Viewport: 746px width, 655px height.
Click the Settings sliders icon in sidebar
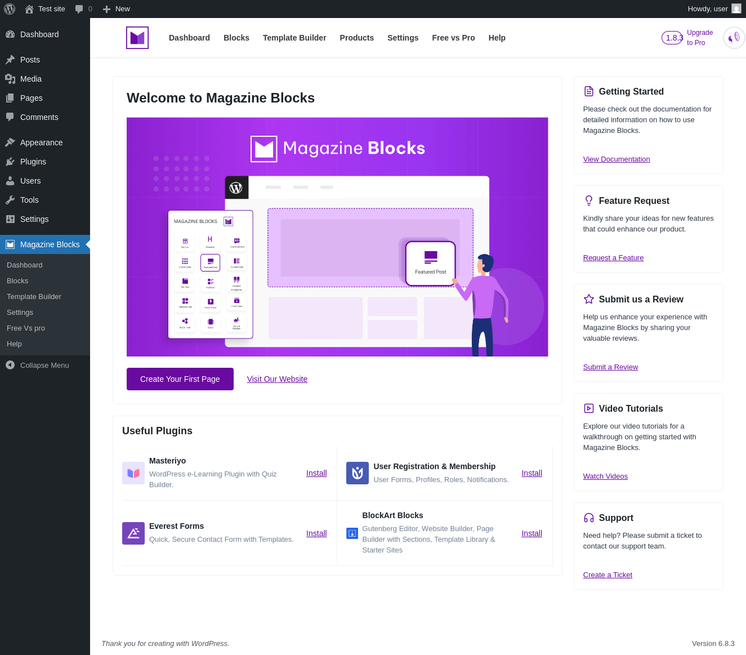[x=10, y=219]
